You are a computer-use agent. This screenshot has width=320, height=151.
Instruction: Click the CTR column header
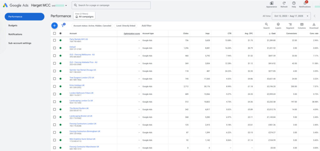click(230, 33)
